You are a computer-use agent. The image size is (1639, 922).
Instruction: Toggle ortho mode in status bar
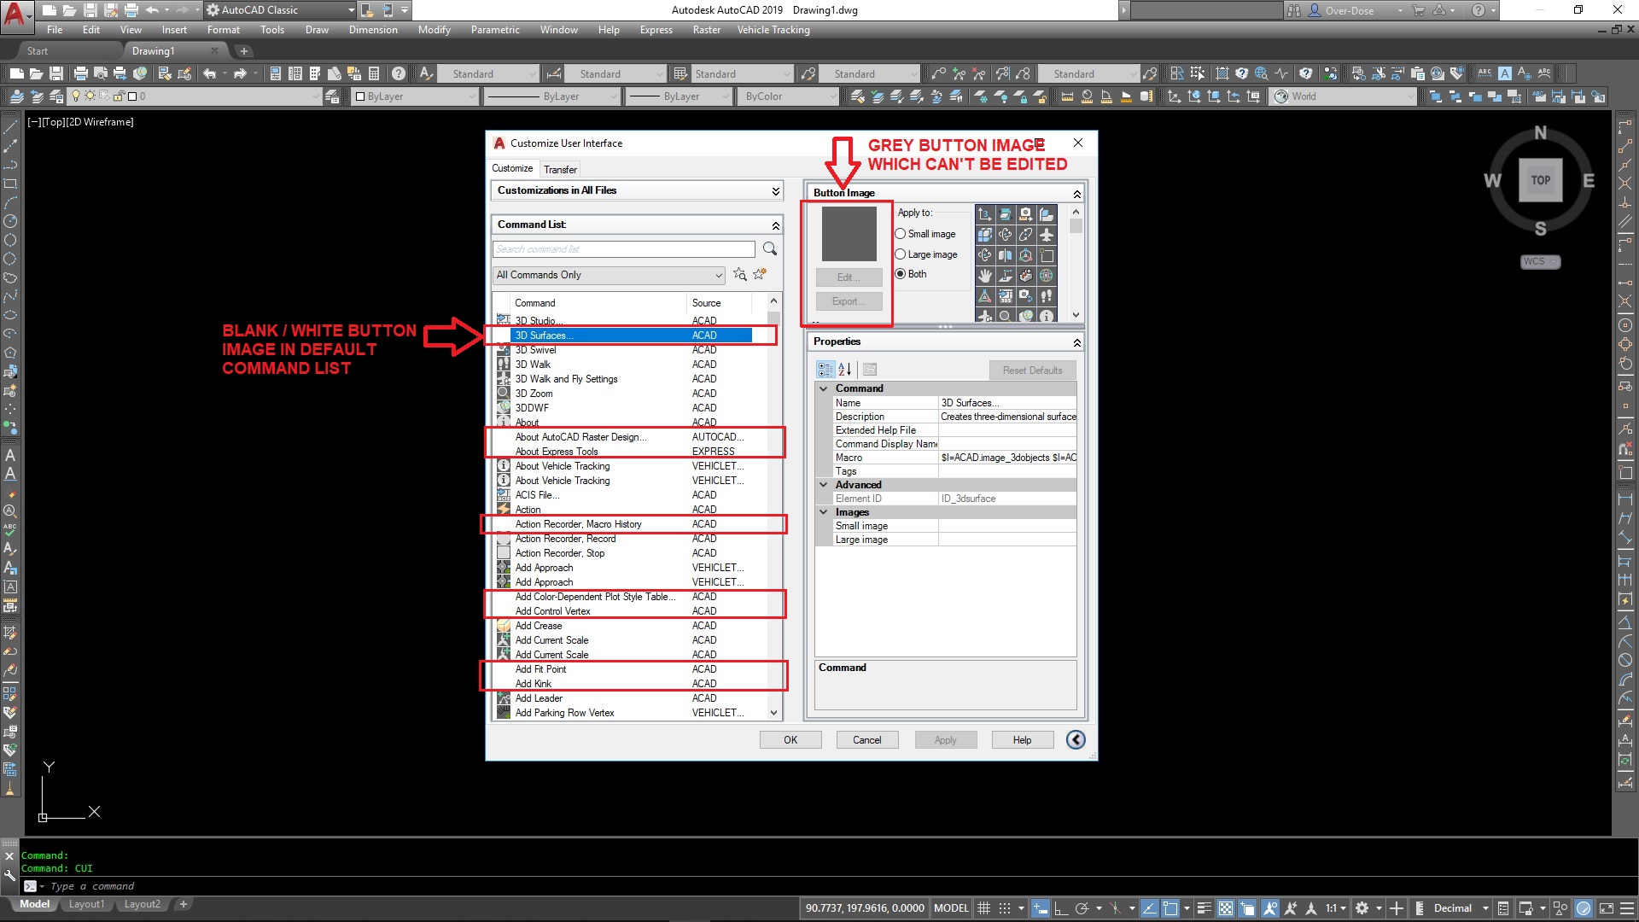[1061, 908]
